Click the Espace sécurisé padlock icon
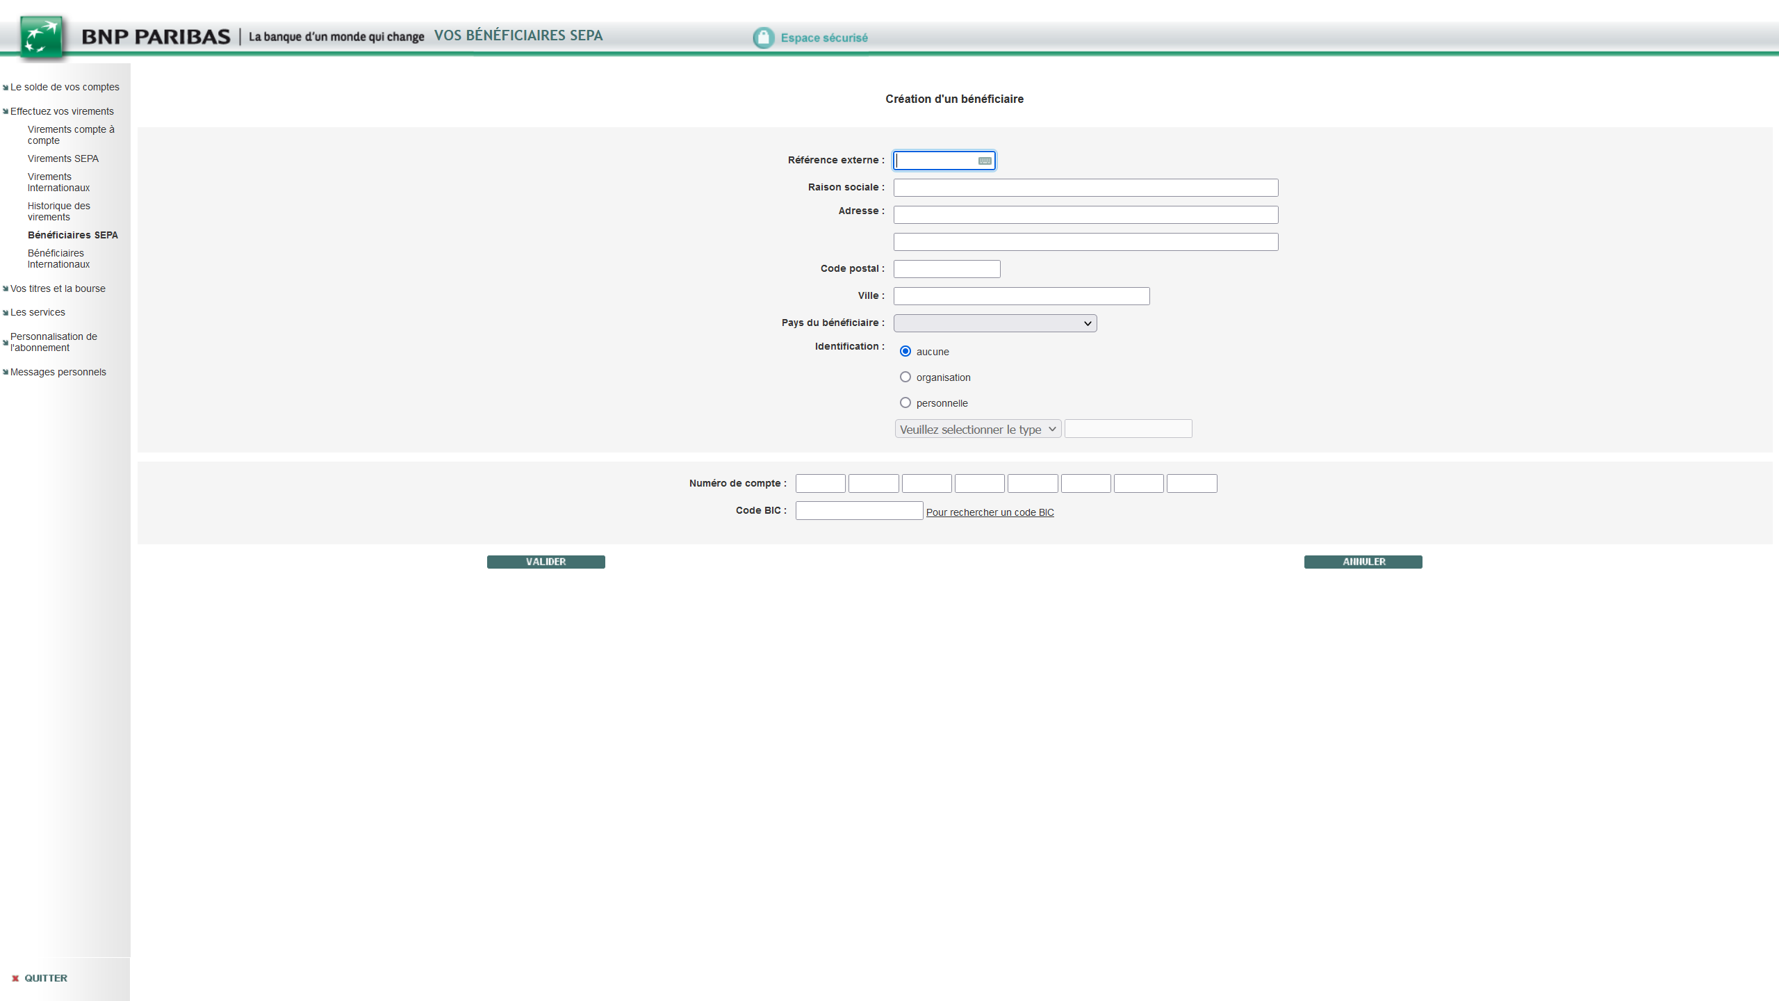This screenshot has height=1001, width=1779. pos(763,38)
